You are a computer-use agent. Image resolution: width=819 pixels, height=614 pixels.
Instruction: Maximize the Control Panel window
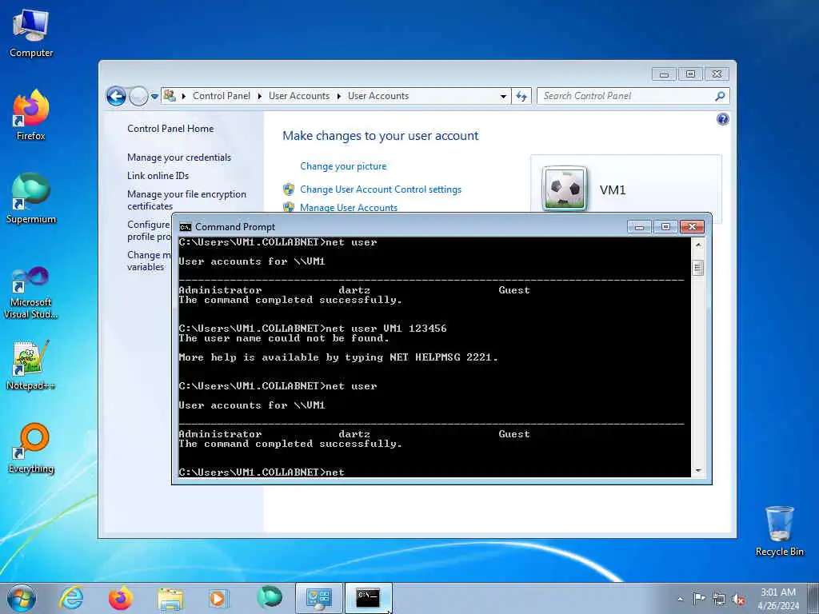click(x=690, y=74)
